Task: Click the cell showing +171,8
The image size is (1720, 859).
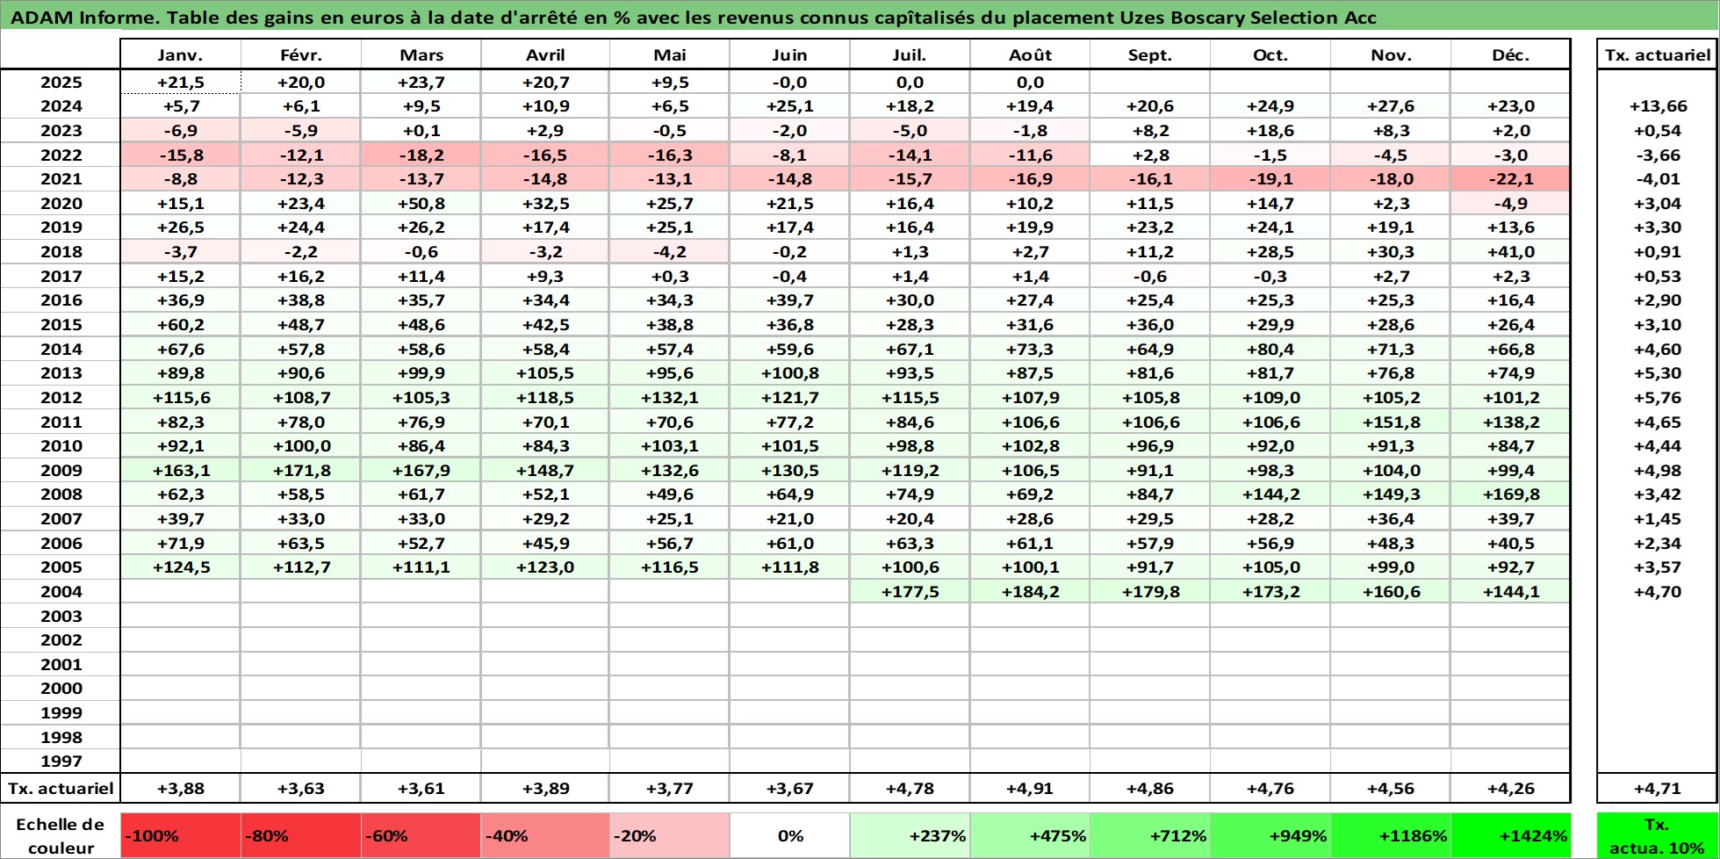Action: 301,470
